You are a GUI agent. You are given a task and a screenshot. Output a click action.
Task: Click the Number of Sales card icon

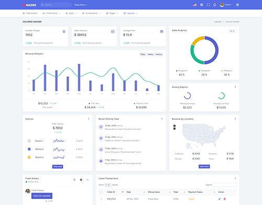pyautogui.click(x=64, y=31)
